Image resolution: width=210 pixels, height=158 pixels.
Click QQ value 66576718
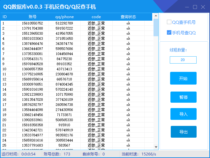pyautogui.click(x=64, y=79)
